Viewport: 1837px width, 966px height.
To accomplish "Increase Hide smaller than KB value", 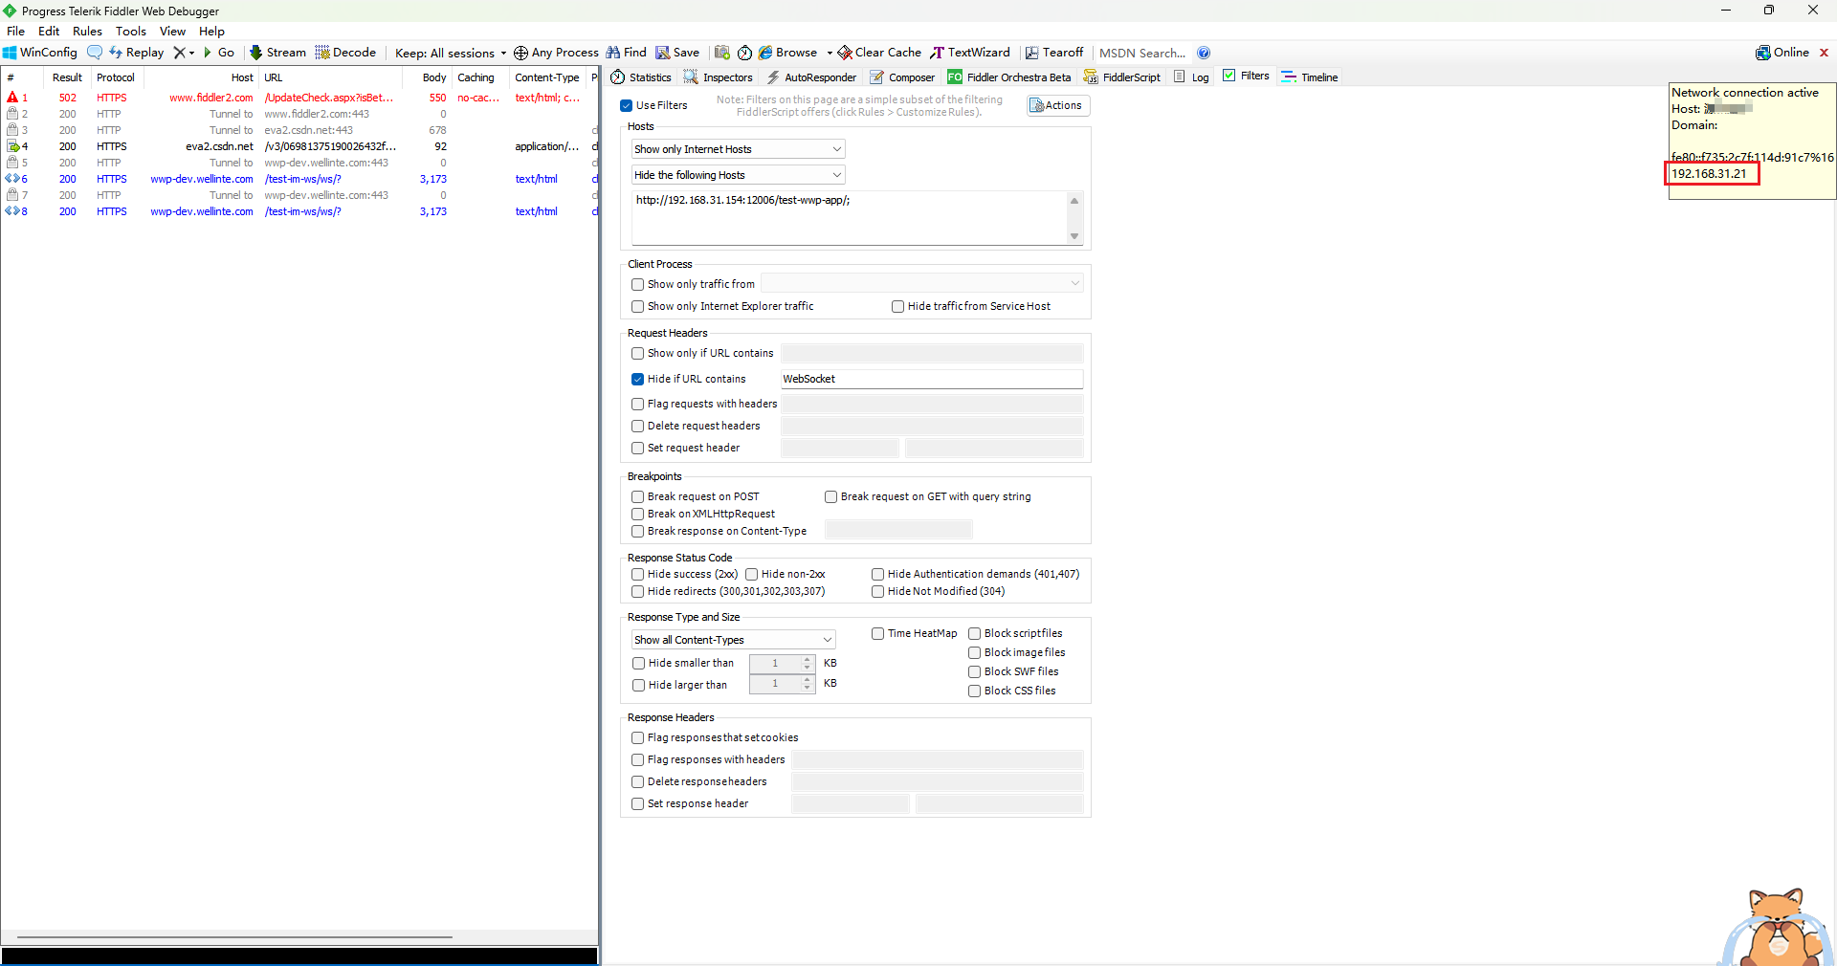I will 808,659.
